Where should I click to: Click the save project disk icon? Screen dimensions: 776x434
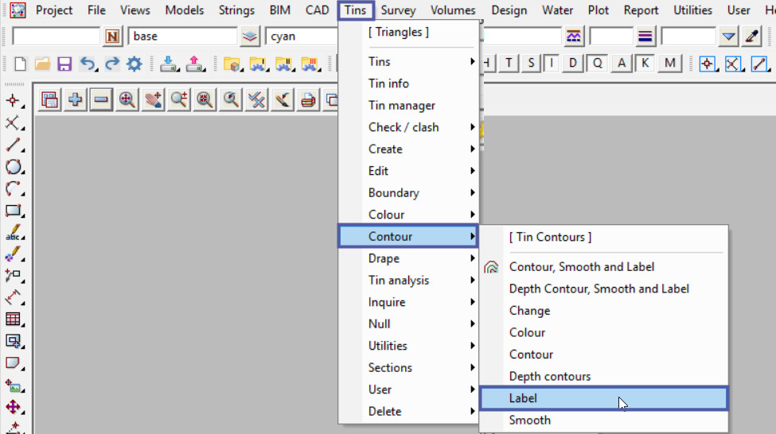point(64,64)
